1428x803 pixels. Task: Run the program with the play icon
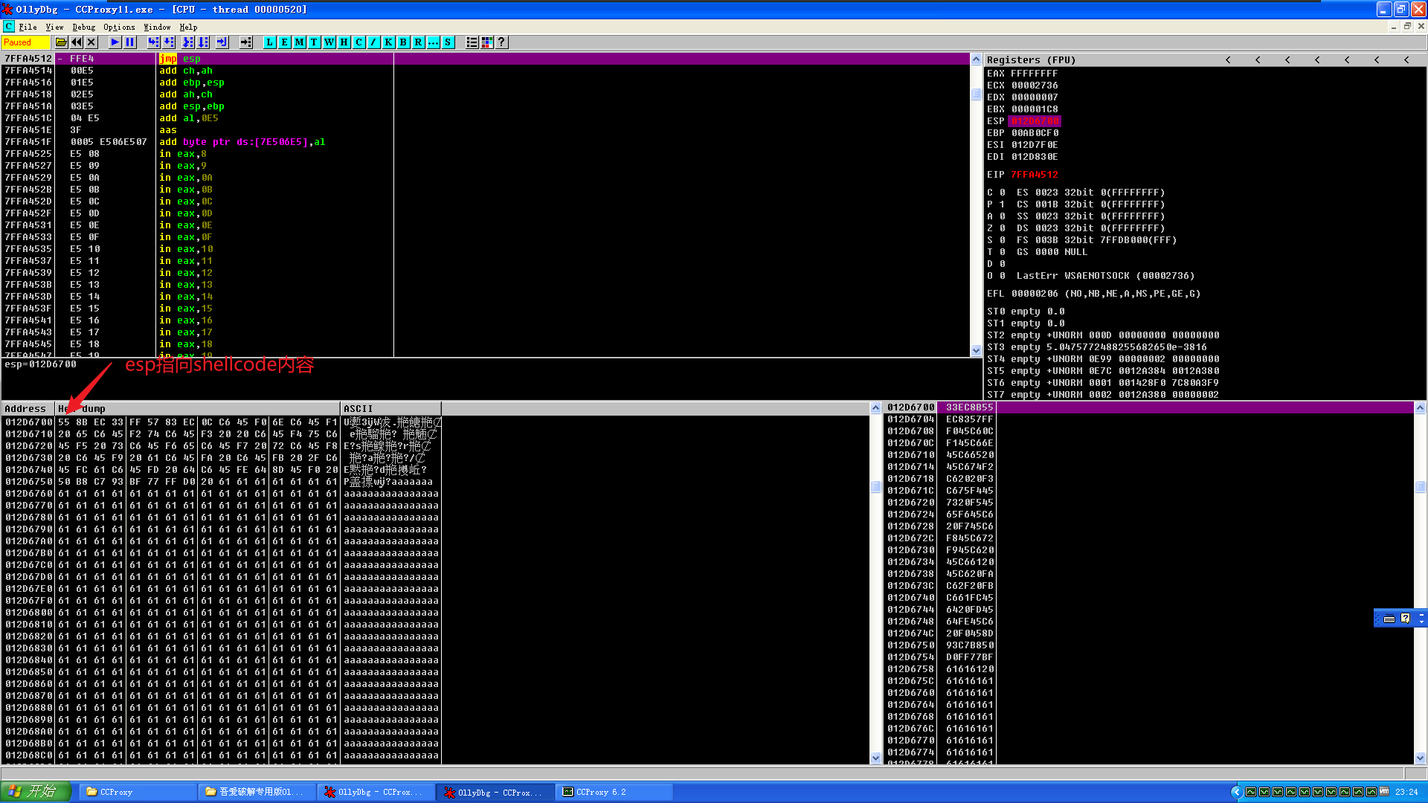(x=115, y=42)
